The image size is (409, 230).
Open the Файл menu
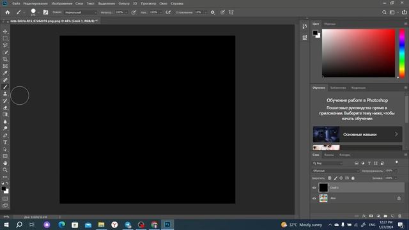(16, 4)
